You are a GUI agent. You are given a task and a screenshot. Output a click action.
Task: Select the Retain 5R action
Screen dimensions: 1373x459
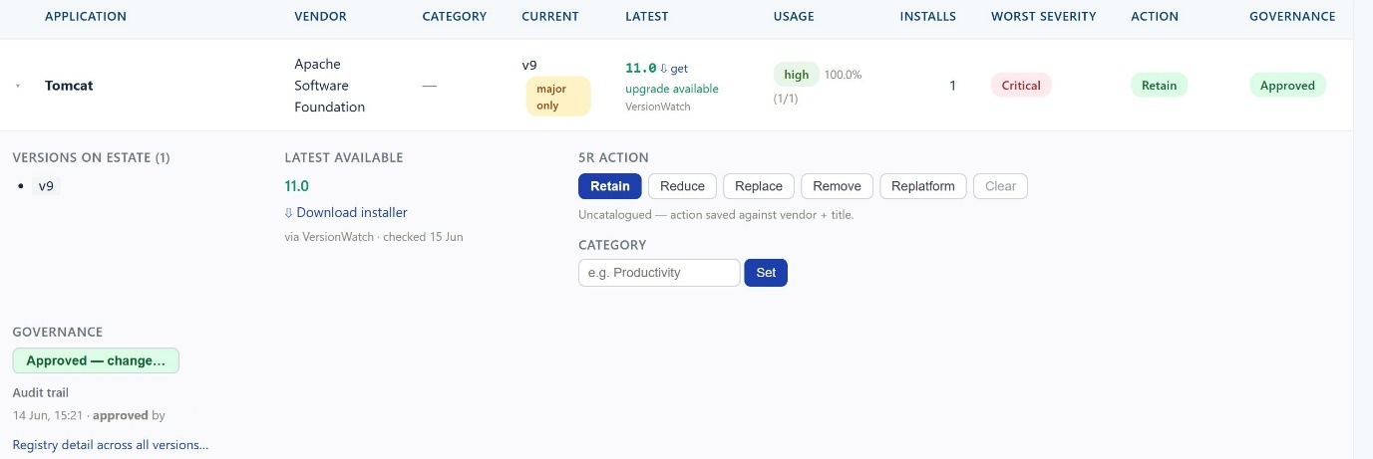[610, 186]
